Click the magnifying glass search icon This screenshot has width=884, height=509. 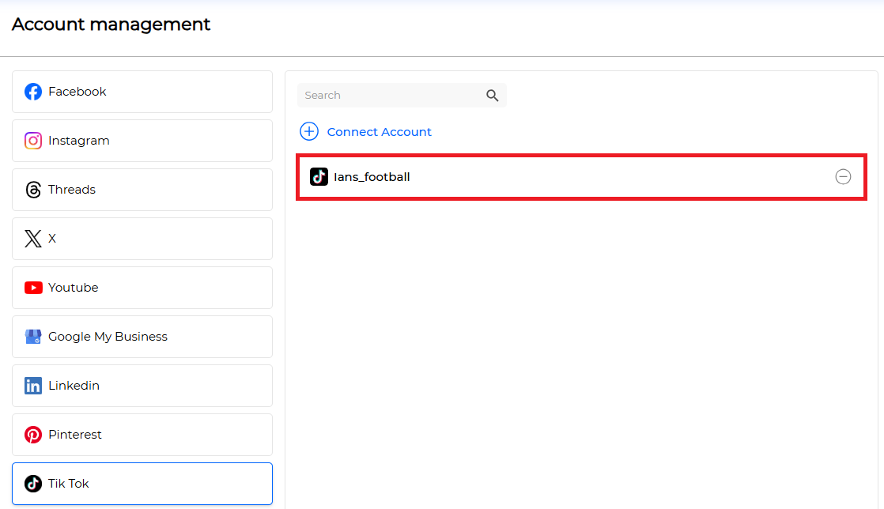pos(492,96)
